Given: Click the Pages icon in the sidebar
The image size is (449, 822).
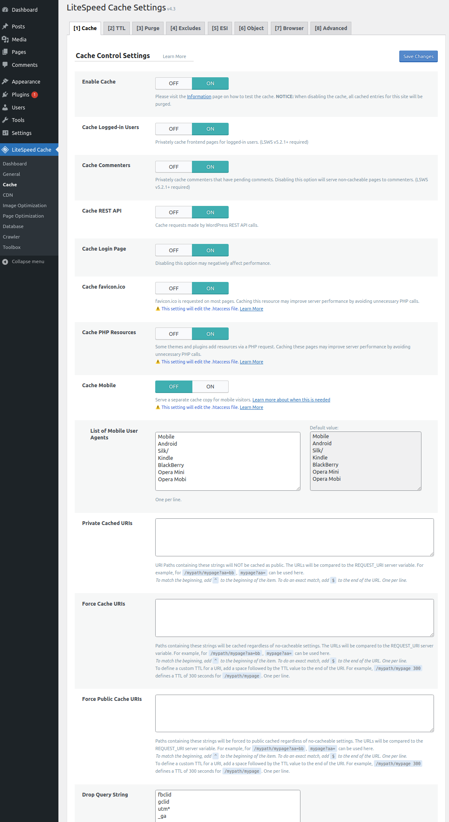Looking at the screenshot, I should (5, 52).
